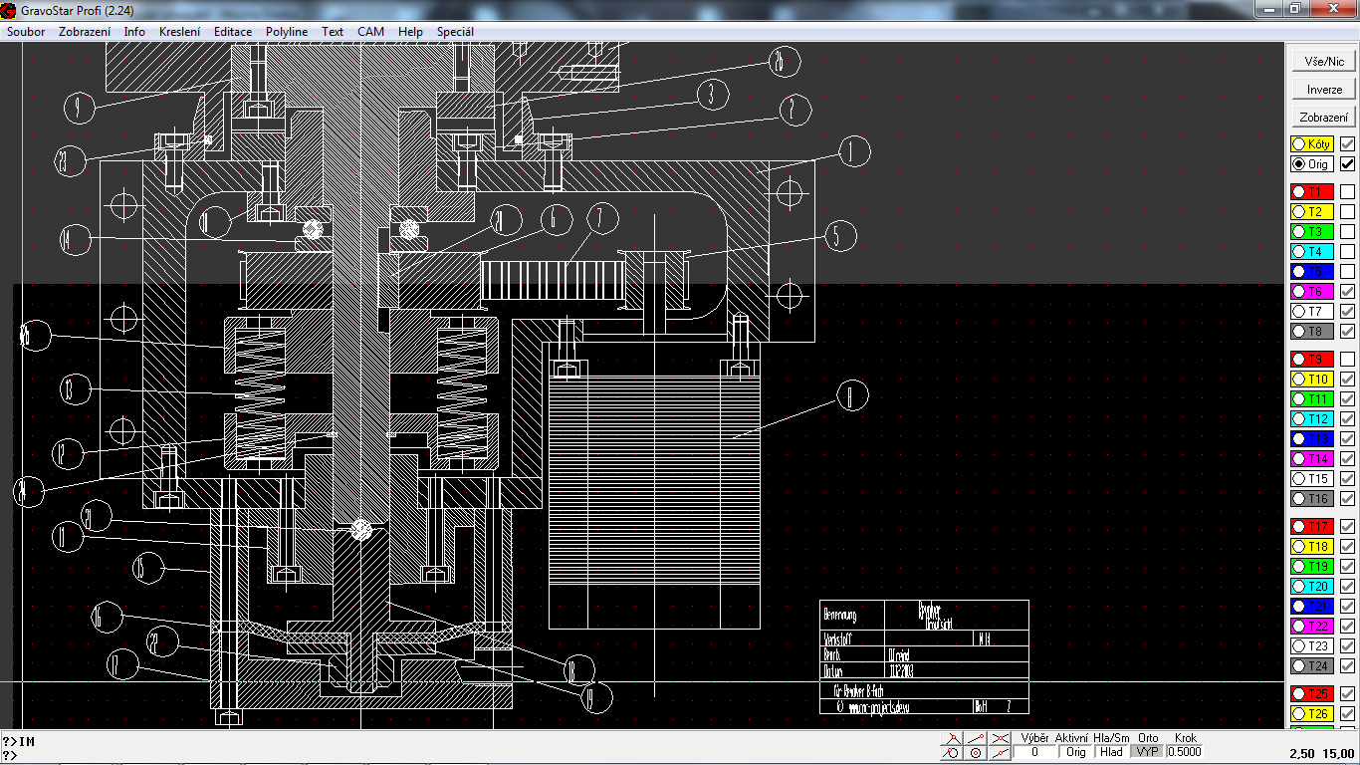This screenshot has height=765, width=1360.
Task: Select the circle center snap icon
Action: coord(977,753)
